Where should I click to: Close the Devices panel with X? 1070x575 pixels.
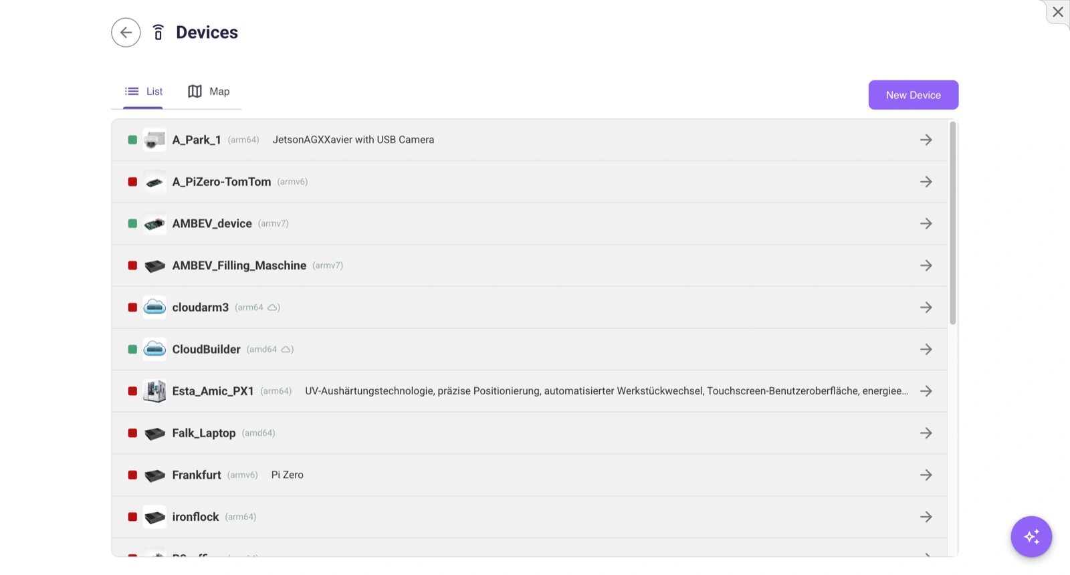(1057, 12)
